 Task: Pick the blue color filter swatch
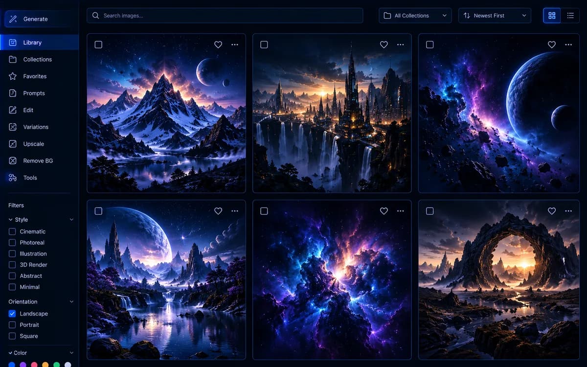11,365
